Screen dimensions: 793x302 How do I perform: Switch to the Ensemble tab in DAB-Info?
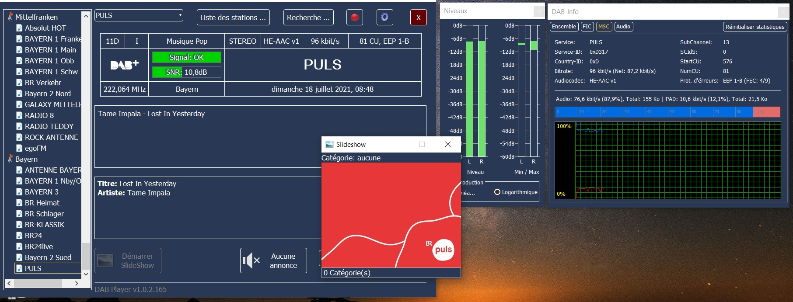point(564,27)
